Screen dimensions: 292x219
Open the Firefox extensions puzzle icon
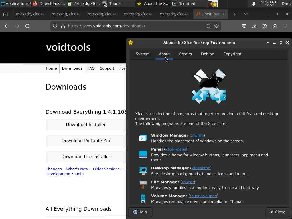(275, 26)
